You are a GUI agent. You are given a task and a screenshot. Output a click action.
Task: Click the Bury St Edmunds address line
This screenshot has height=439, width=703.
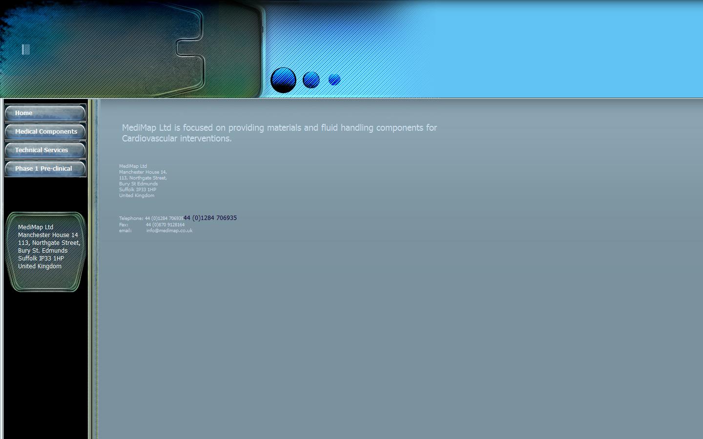pos(138,183)
